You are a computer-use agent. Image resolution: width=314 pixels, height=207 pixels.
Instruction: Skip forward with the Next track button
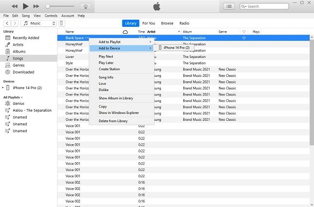[x=36, y=6]
